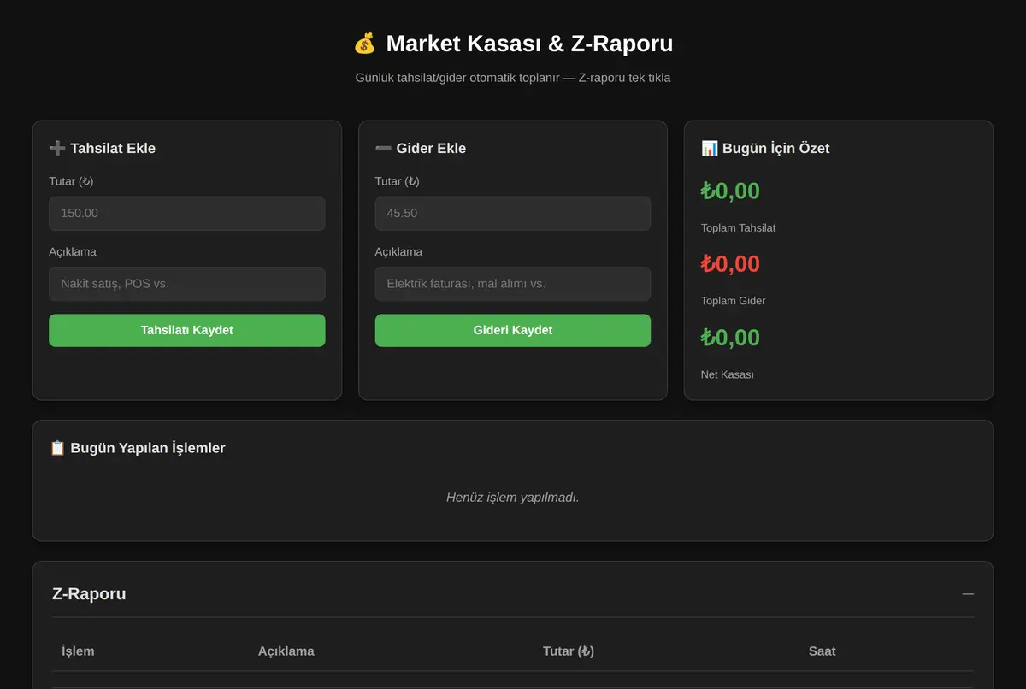Screen dimensions: 1026x689
Task: Click the Net Kasası label
Action: click(x=727, y=374)
